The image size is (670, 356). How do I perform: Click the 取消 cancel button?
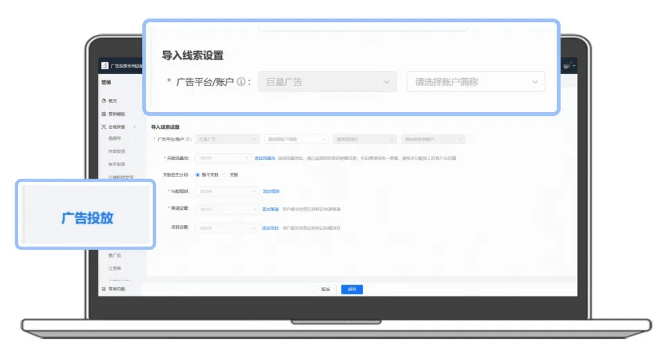(326, 290)
